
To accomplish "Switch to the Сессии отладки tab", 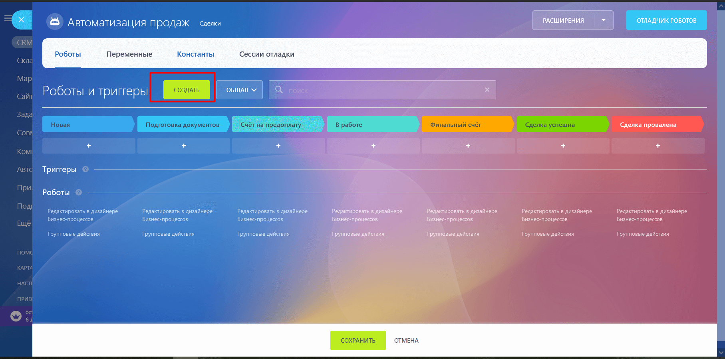I will tap(266, 54).
